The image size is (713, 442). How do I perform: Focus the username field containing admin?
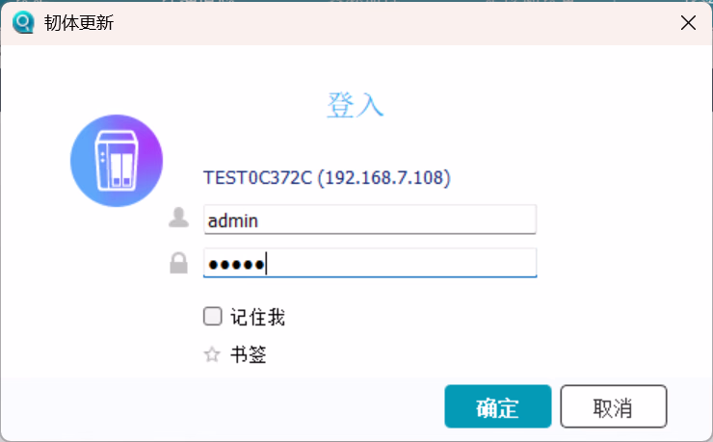coord(385,220)
